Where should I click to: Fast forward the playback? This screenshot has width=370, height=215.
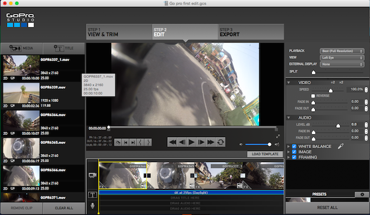210,142
